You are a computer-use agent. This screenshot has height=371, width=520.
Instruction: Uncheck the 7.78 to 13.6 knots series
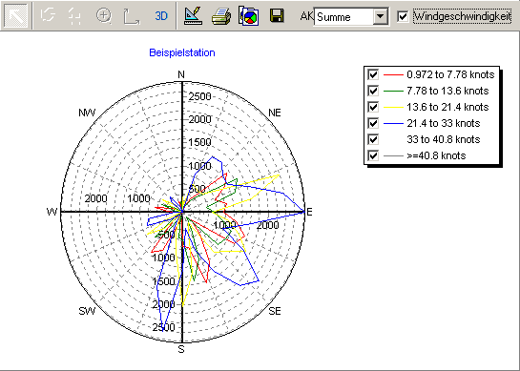(x=373, y=91)
